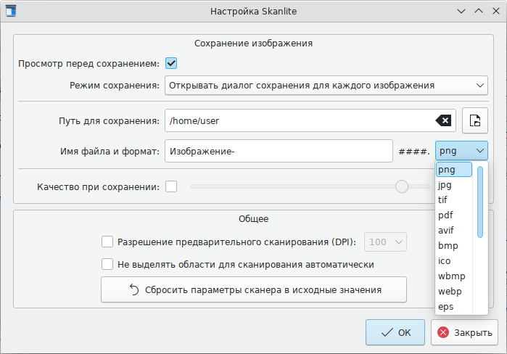Click the Общее section heading

254,219
